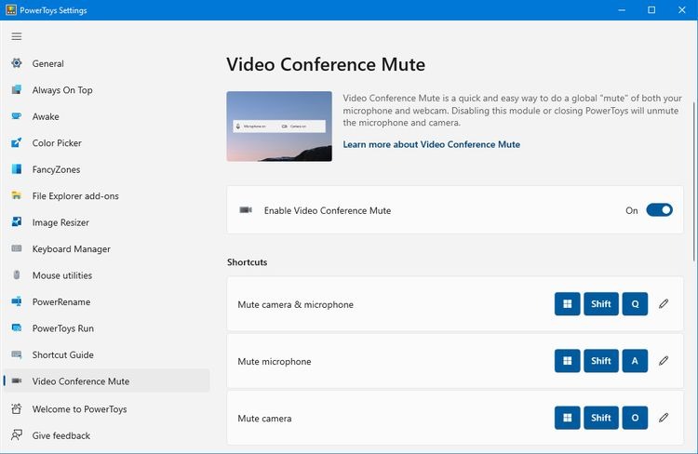Select File Explorer add-ons entry

tap(107, 196)
